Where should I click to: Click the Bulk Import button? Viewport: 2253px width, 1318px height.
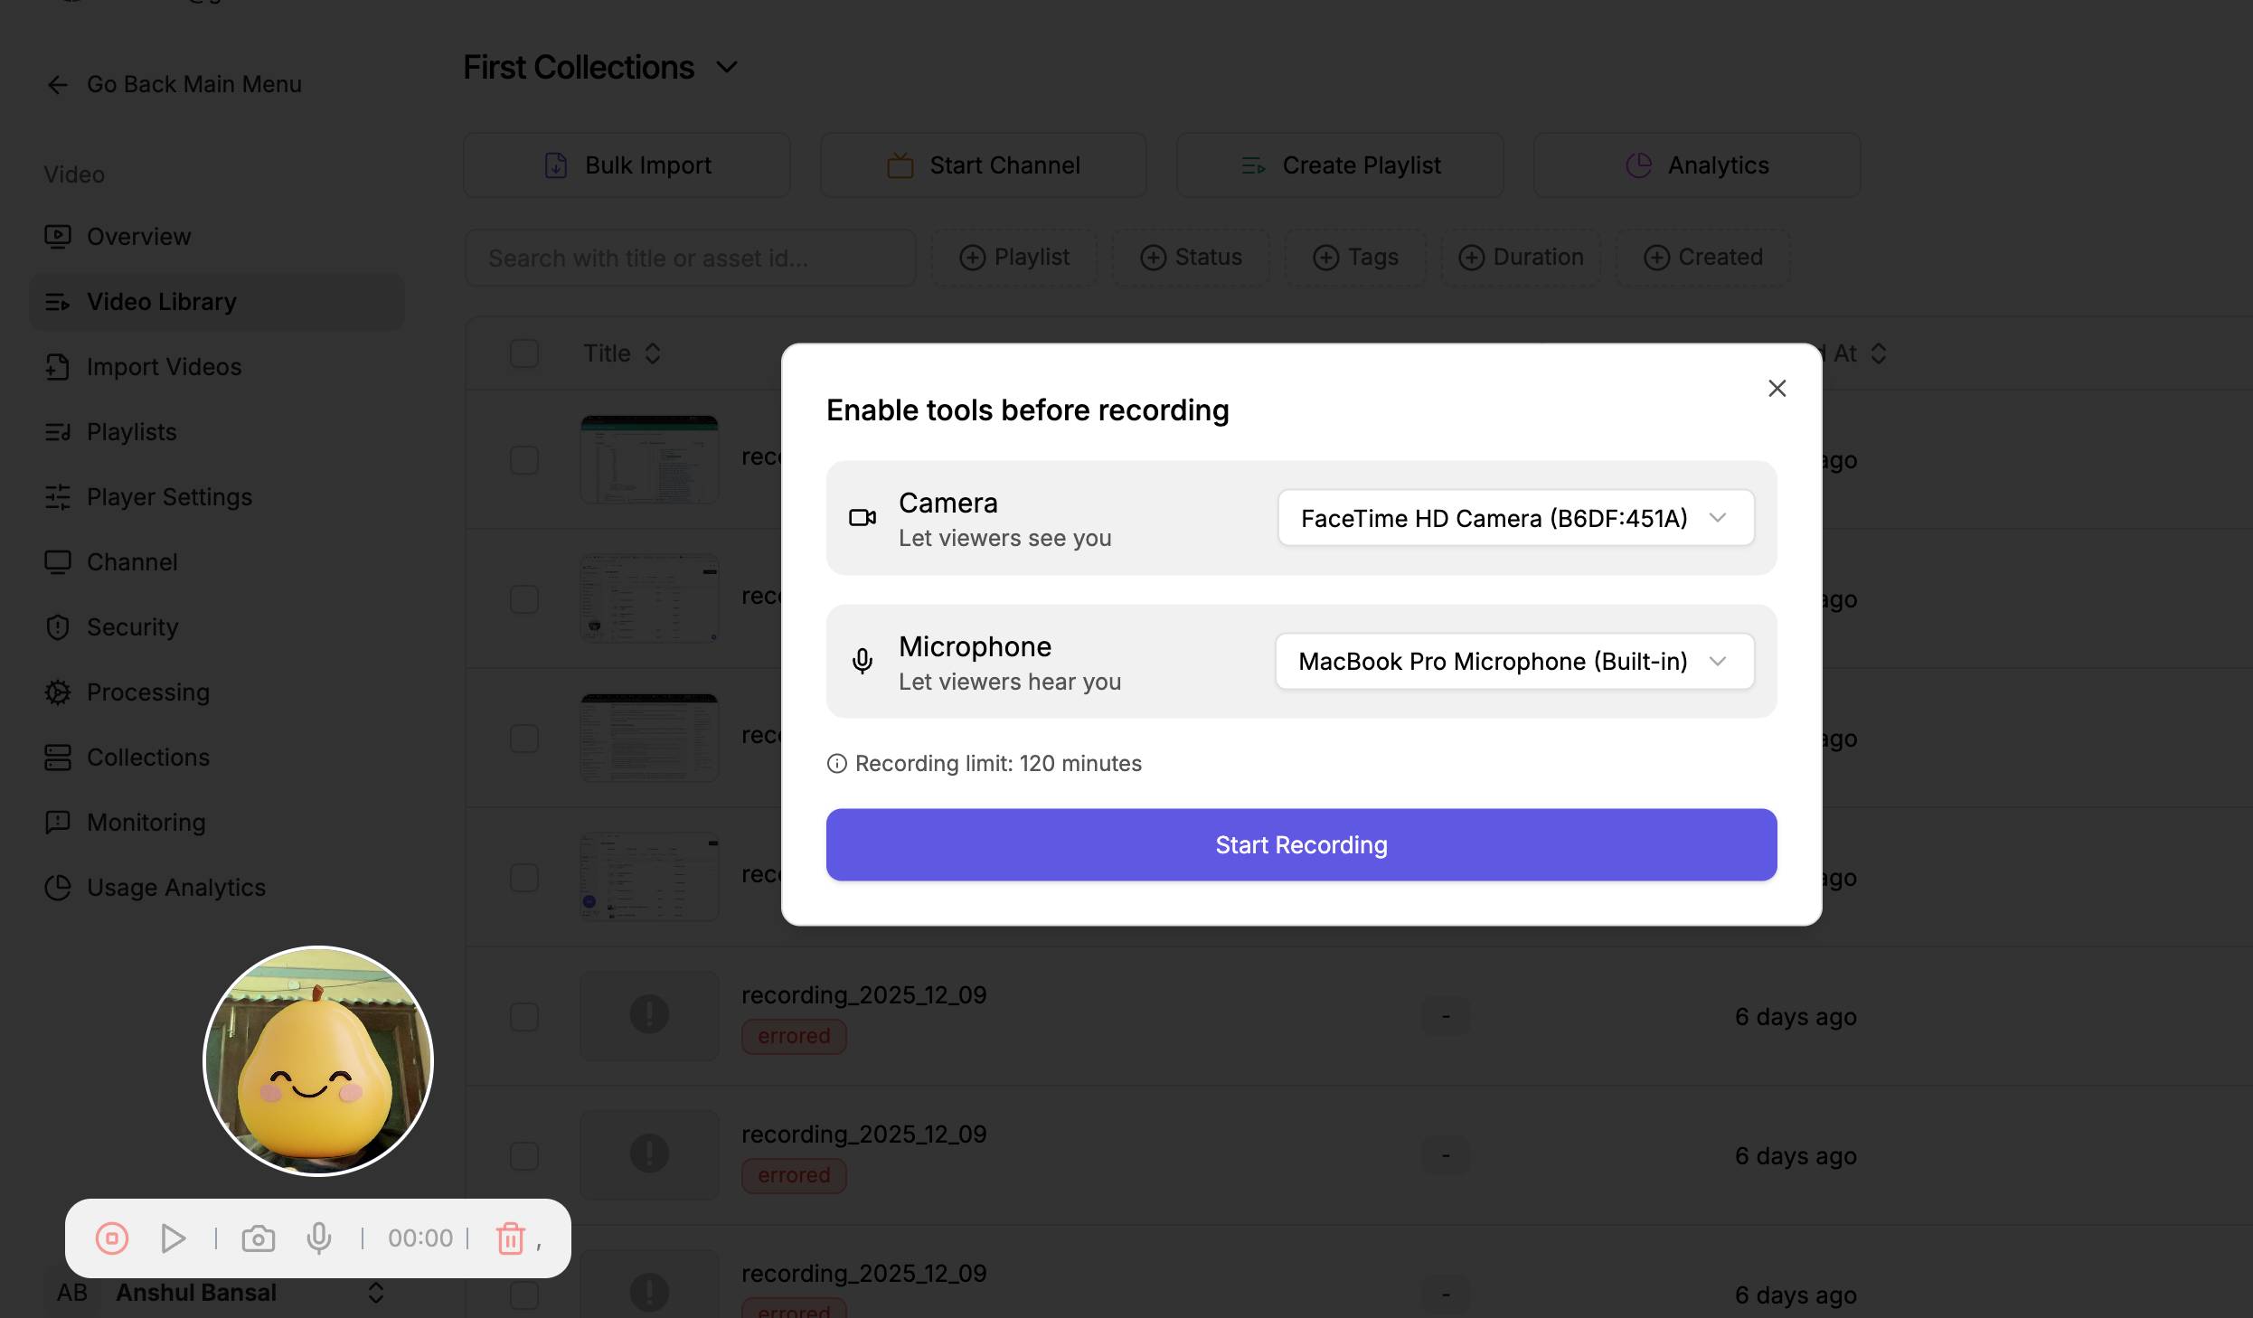coord(627,165)
